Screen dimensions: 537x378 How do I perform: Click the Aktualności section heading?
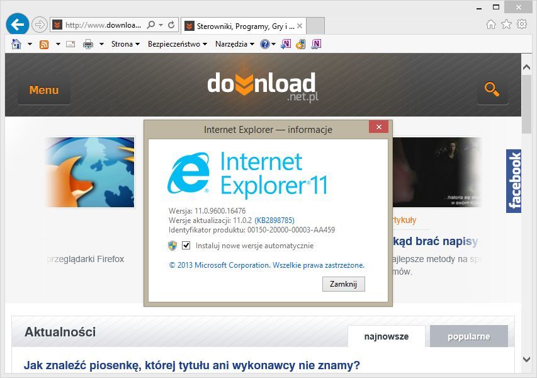(60, 332)
